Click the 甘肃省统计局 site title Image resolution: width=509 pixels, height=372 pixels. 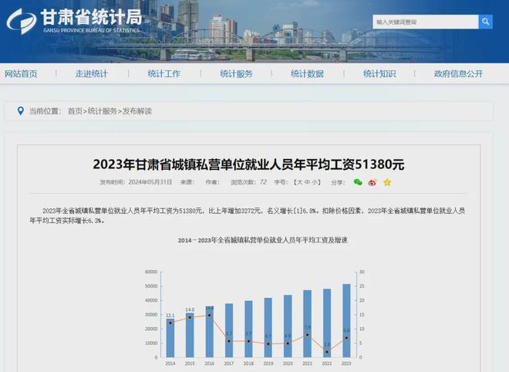pyautogui.click(x=92, y=17)
